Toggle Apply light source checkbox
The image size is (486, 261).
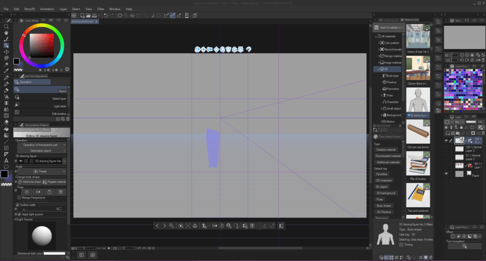point(19,214)
